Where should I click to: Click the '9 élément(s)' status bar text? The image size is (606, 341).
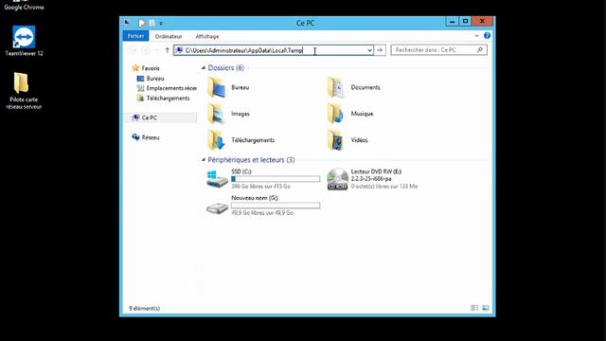(144, 308)
